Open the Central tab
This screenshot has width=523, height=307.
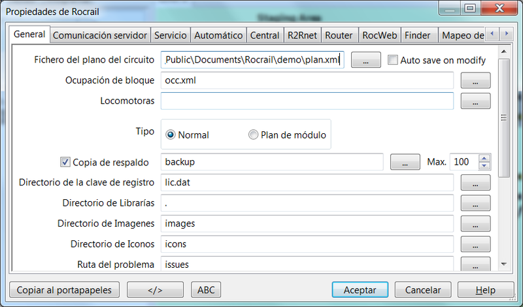(265, 35)
